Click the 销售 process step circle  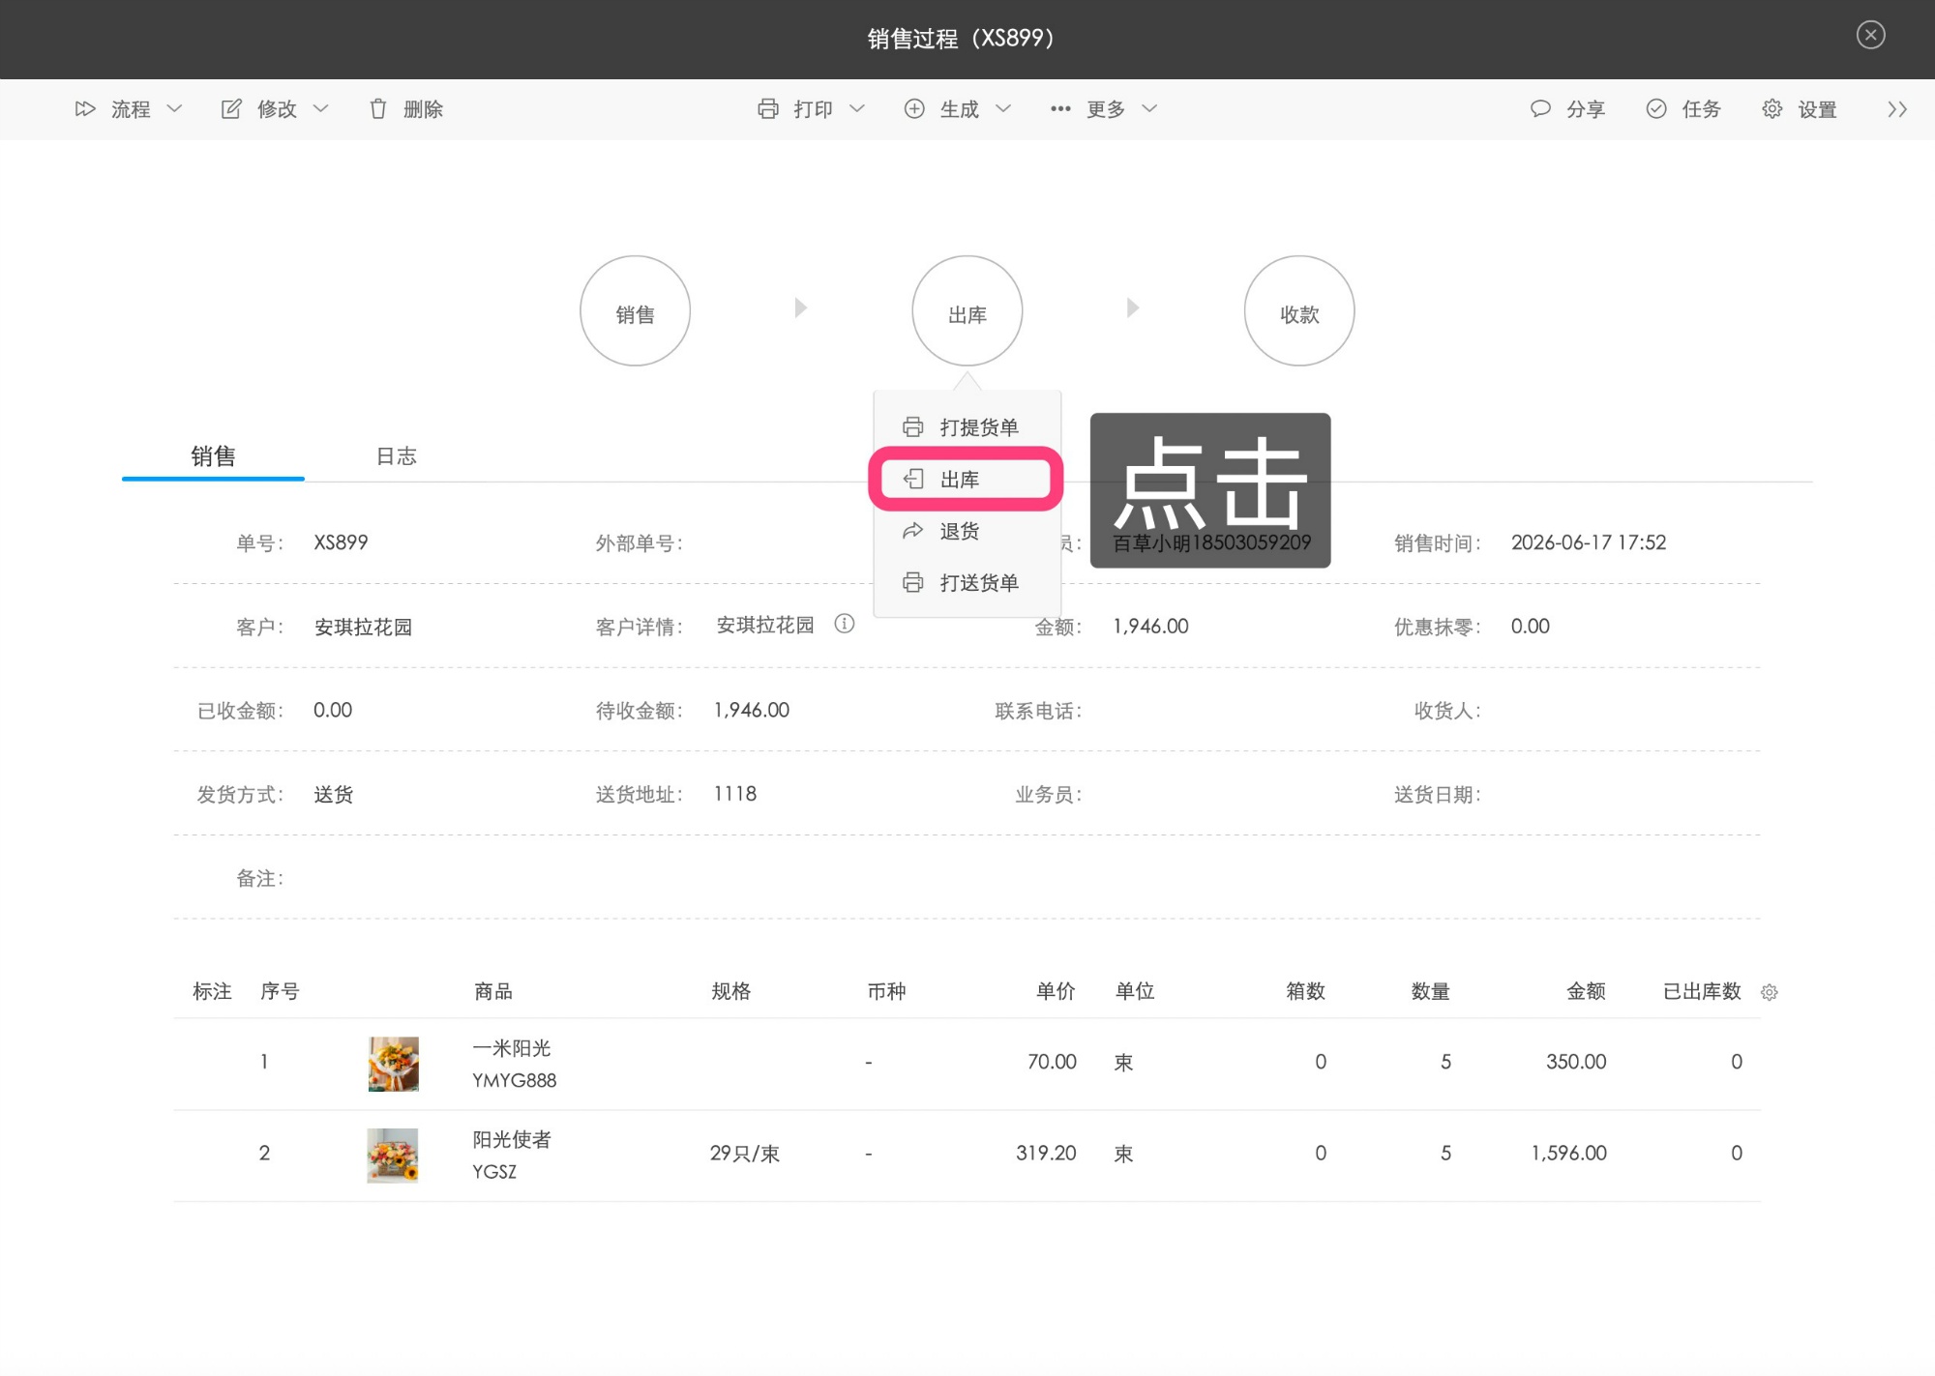[635, 310]
